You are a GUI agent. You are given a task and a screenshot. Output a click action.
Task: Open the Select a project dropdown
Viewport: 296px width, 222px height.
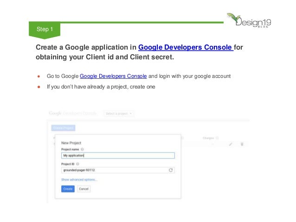click(119, 114)
